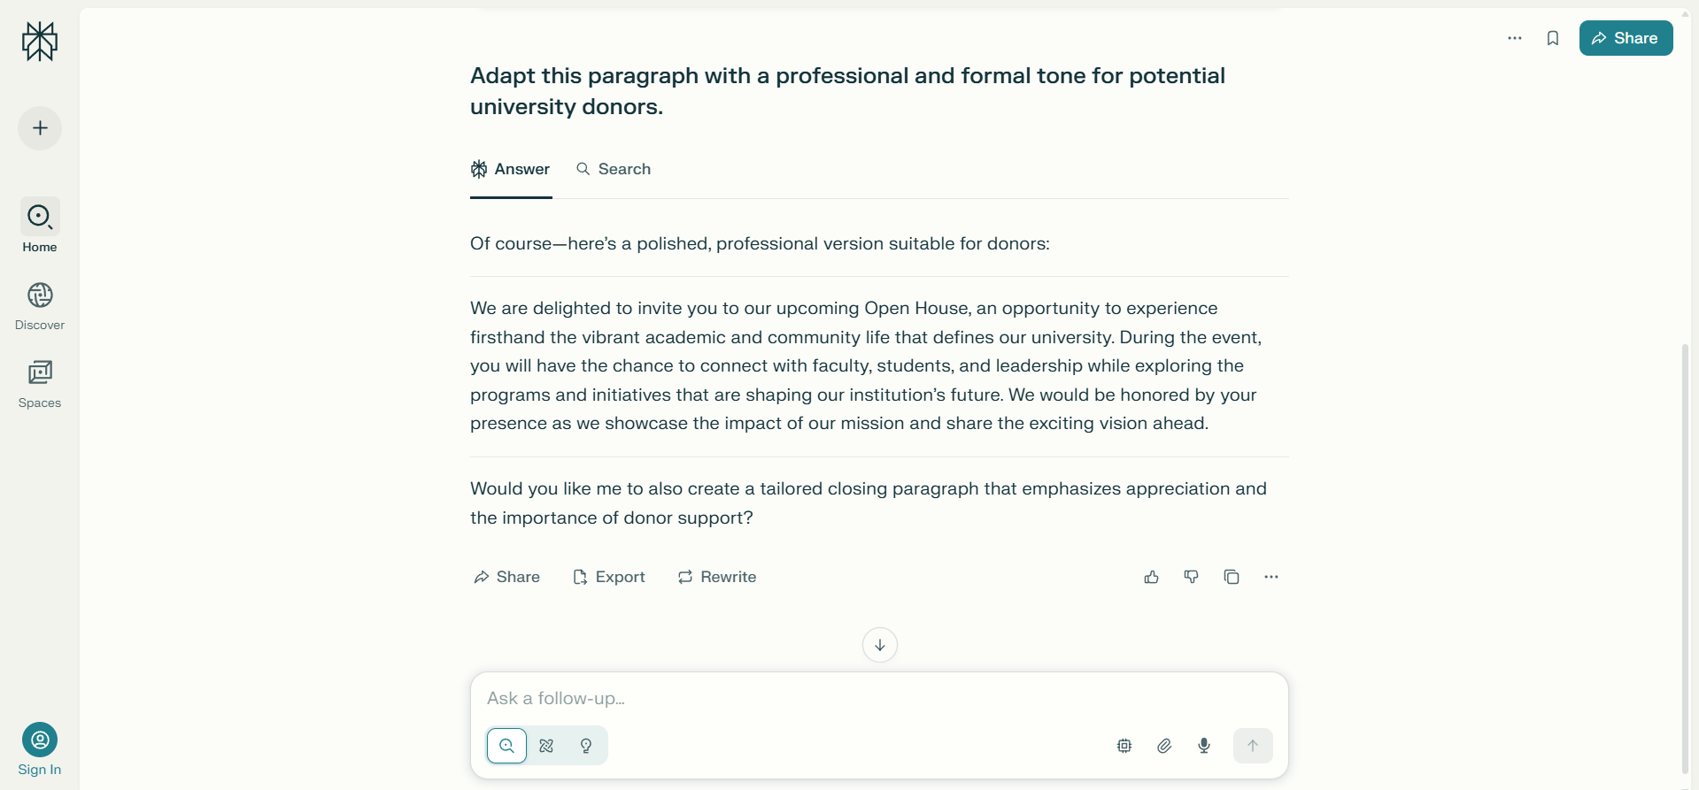Select the Search mode magnifier icon

pos(506,746)
